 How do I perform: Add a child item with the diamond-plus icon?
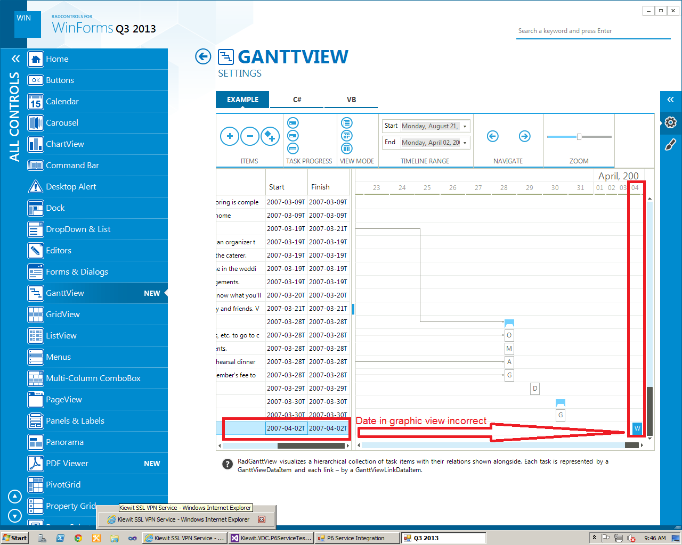tap(270, 136)
